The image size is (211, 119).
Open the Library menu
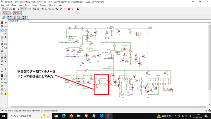(35, 5)
